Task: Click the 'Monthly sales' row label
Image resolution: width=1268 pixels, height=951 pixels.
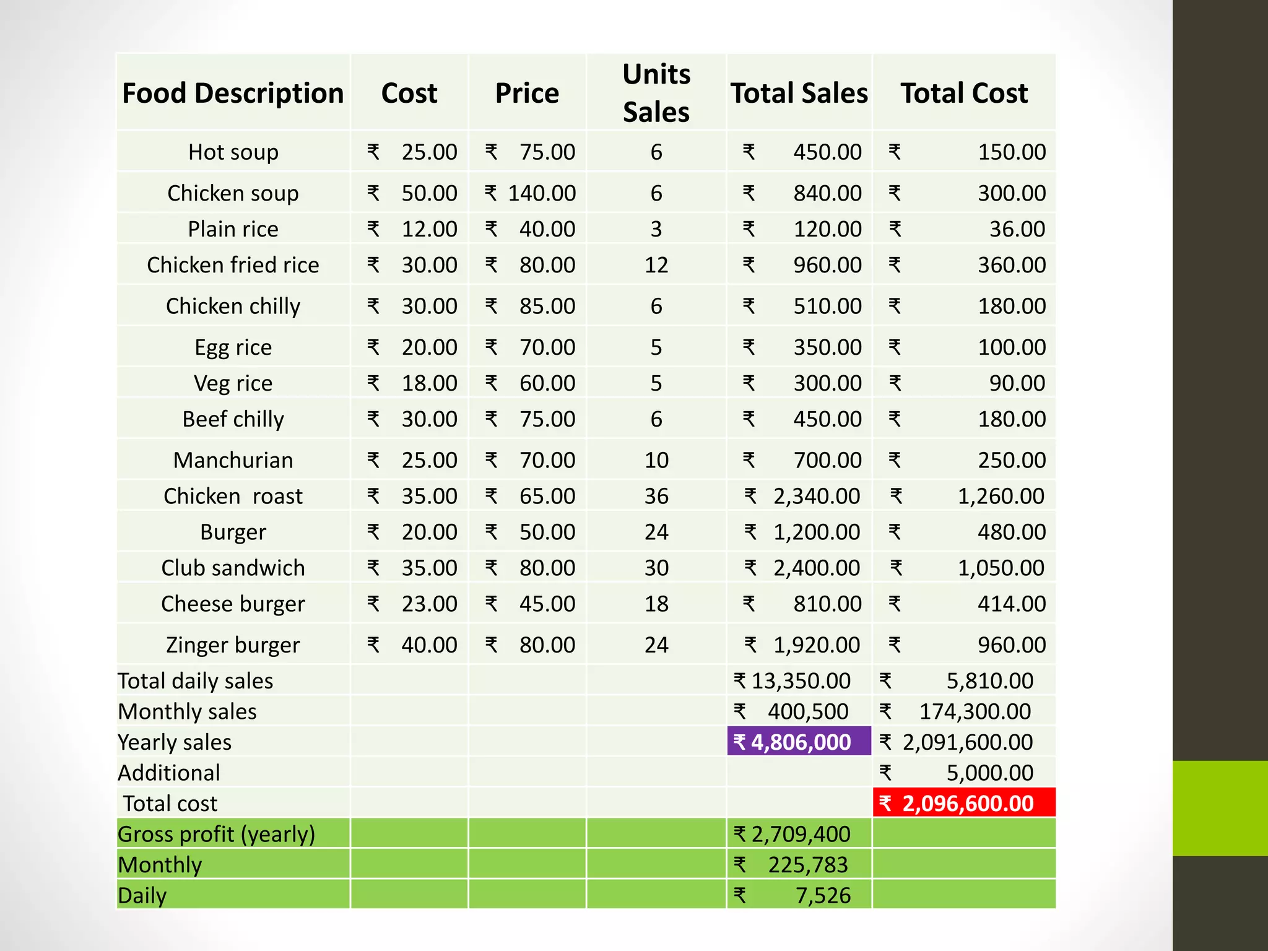Action: point(188,712)
